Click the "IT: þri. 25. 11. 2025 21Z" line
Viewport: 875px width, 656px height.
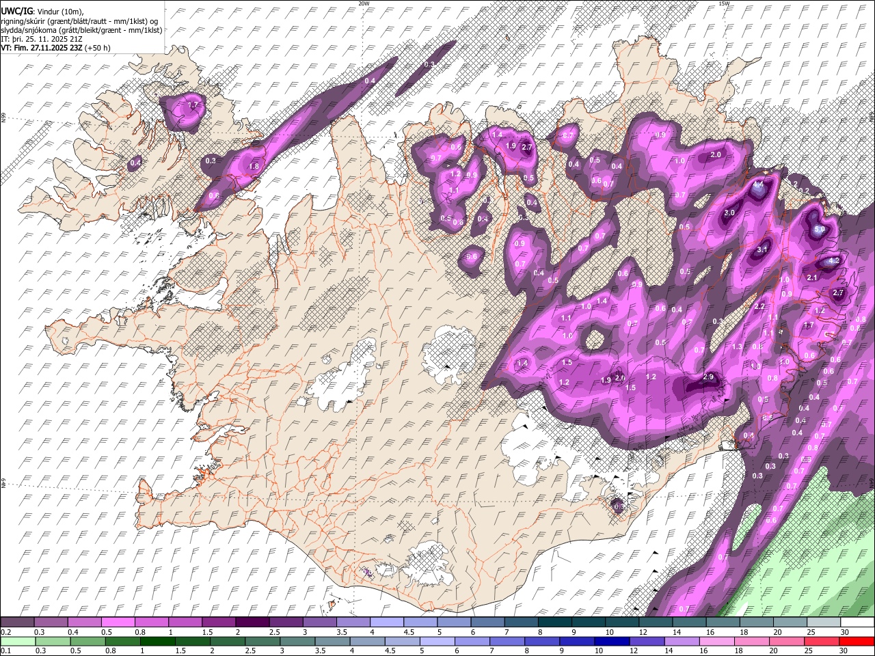(43, 39)
